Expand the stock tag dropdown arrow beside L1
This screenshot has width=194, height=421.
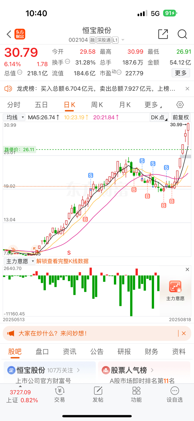(x=123, y=40)
